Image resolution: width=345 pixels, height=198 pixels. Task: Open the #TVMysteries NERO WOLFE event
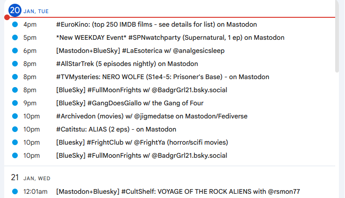pos(162,77)
